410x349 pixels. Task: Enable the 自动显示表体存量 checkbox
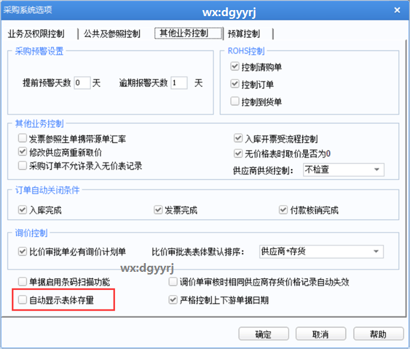tap(23, 300)
